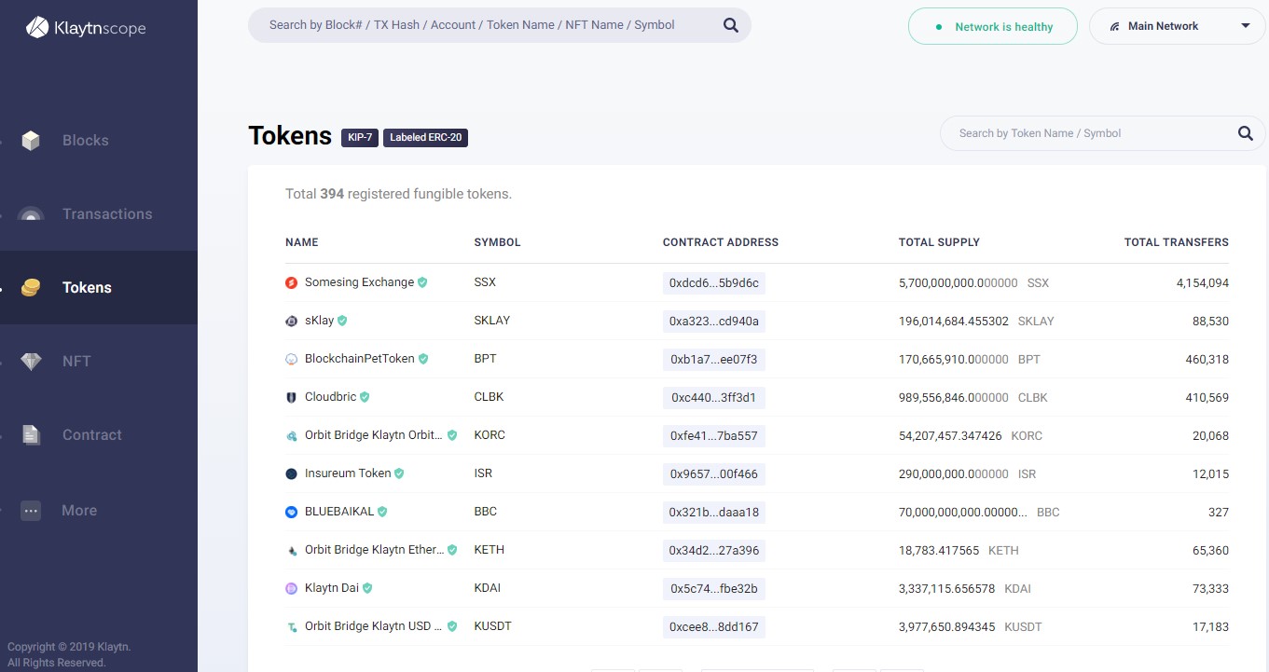Click the KUSDT symbol cell
Viewport: 1269px width, 672px height.
click(492, 626)
